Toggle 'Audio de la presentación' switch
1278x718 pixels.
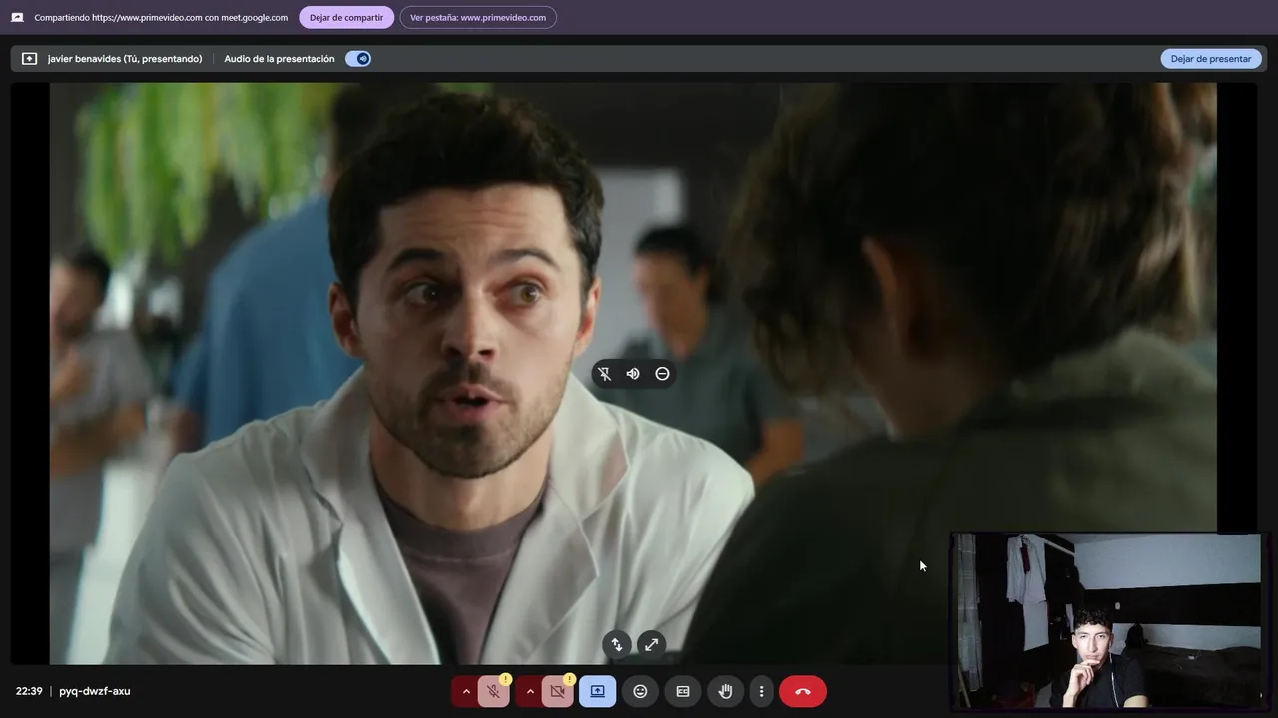point(358,58)
